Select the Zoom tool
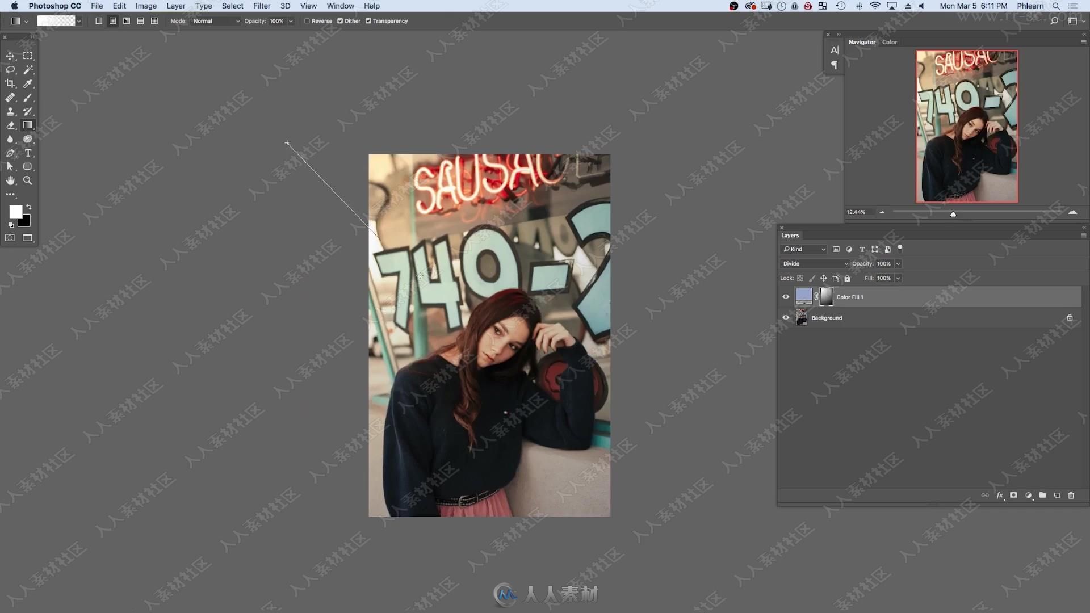Viewport: 1090px width, 613px height. coord(28,180)
